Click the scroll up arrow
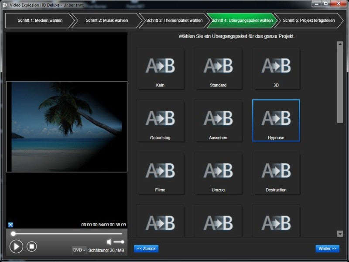Viewport: 349px width, 262px height. tap(340, 44)
